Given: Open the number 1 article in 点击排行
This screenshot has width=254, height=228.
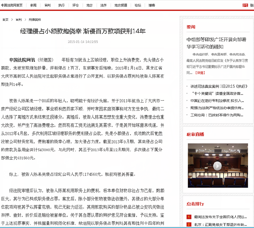Looking at the screenshot, I should 220,217.
